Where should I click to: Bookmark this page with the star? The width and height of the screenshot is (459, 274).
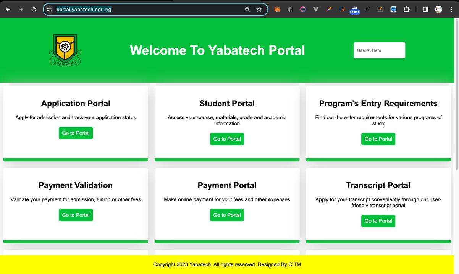coord(259,9)
